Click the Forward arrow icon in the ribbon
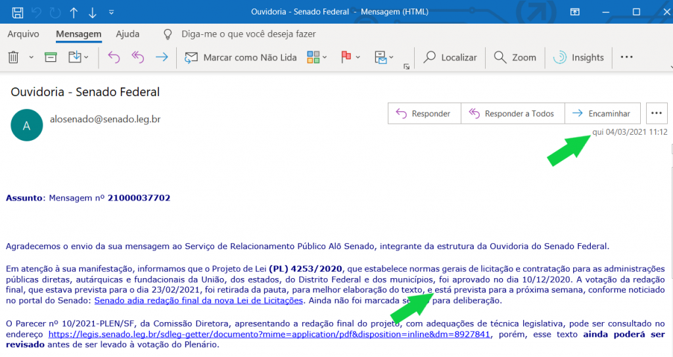 161,57
